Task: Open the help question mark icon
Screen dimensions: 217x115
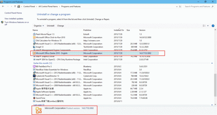Action: (x=213, y=26)
